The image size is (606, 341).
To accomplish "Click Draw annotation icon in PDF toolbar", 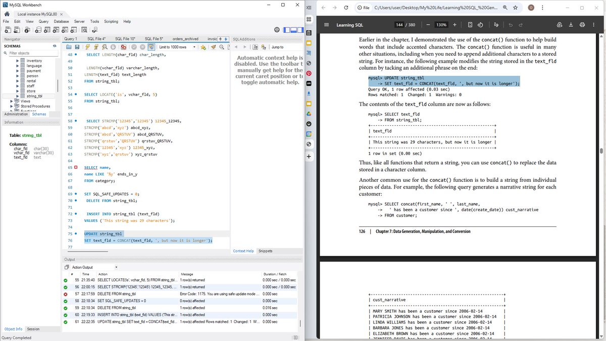I will [x=496, y=25].
